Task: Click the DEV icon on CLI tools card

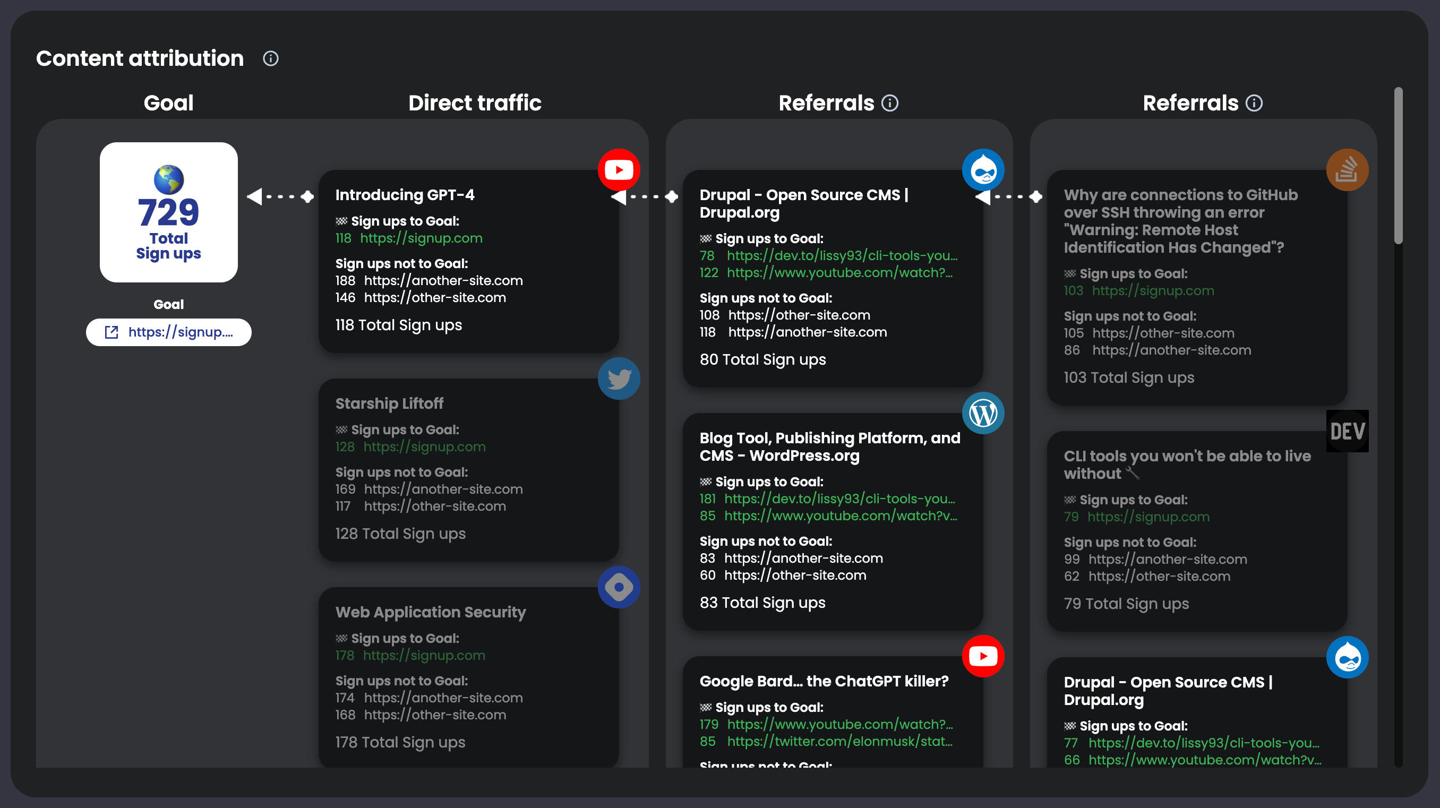Action: (1347, 431)
